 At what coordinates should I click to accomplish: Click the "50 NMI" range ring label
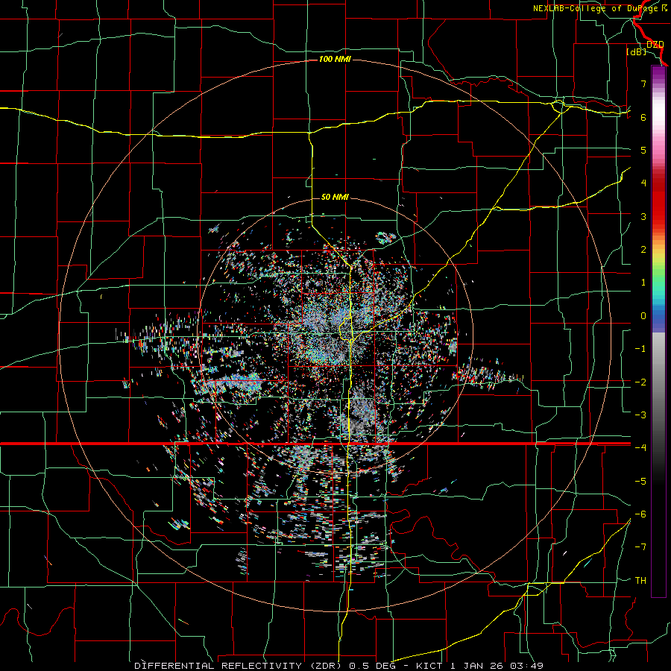pyautogui.click(x=335, y=197)
